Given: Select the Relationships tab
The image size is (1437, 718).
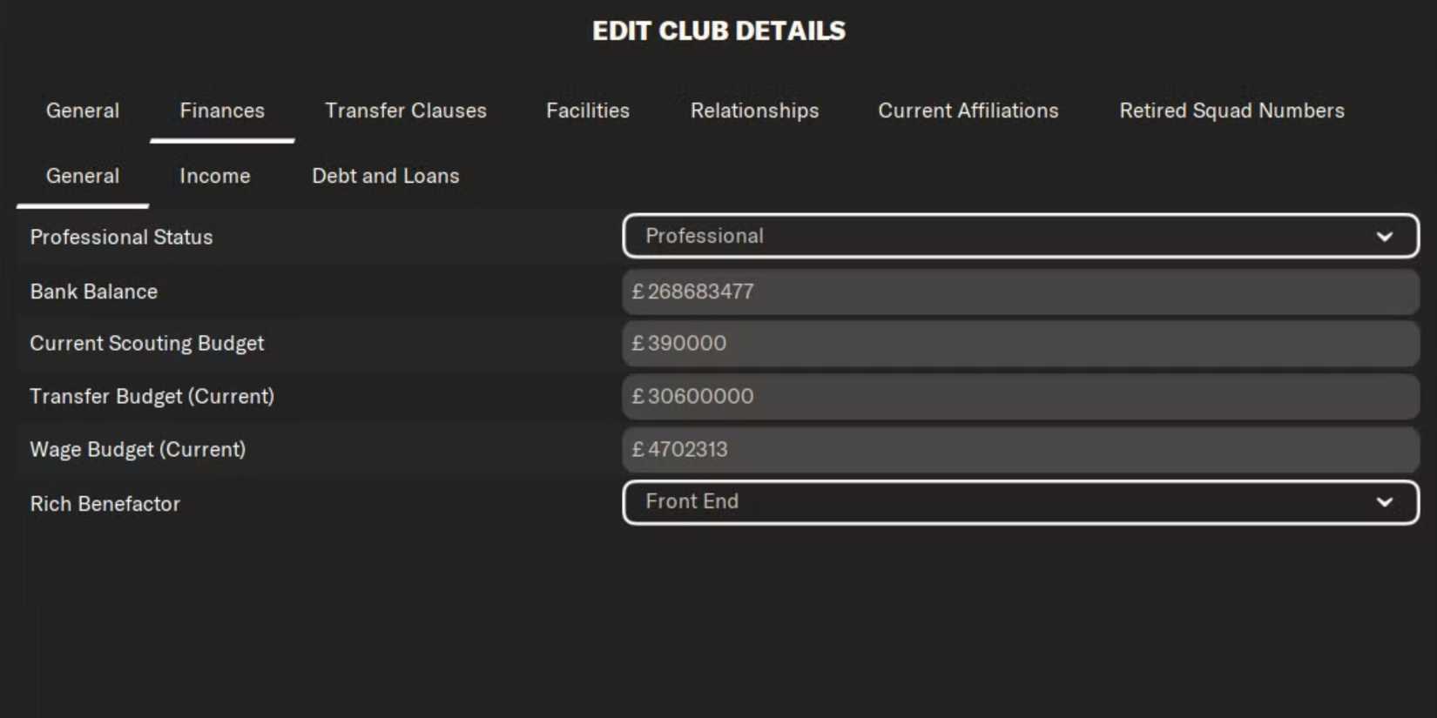Looking at the screenshot, I should point(754,111).
